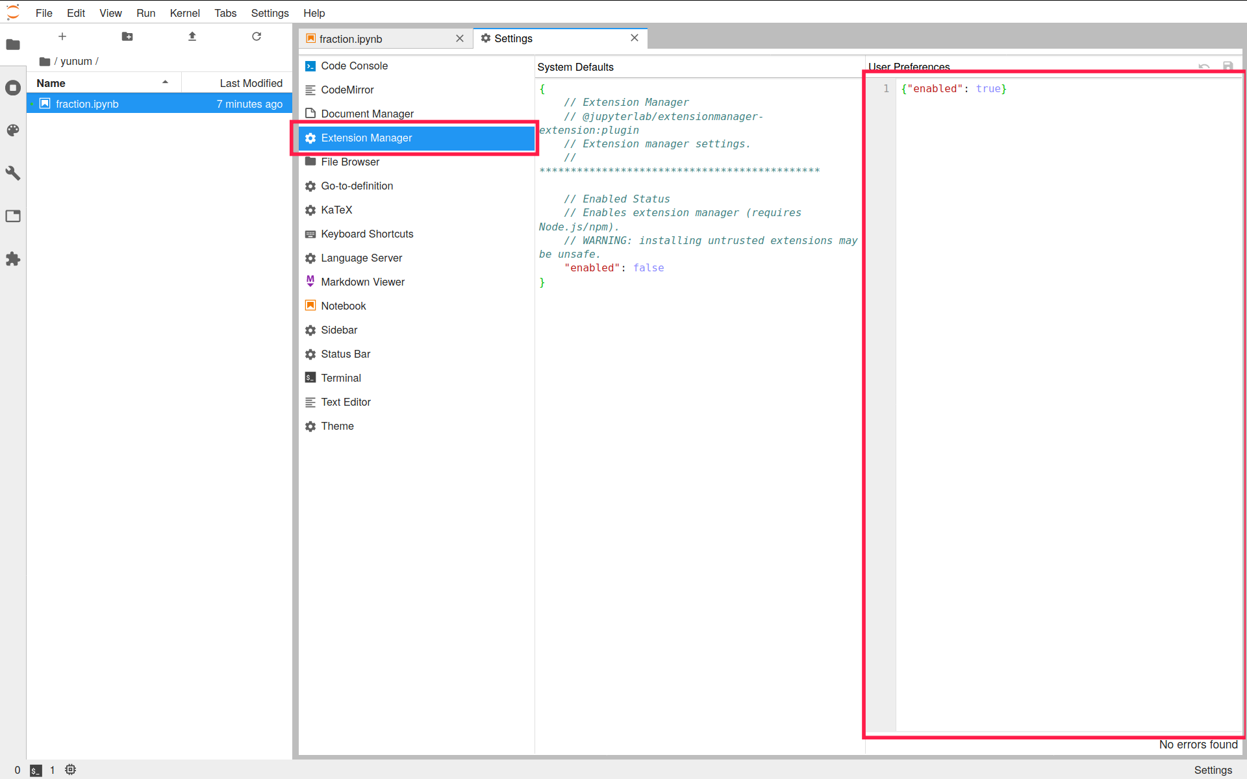This screenshot has height=779, width=1247.
Task: Select the Theme settings entry
Action: [x=337, y=426]
